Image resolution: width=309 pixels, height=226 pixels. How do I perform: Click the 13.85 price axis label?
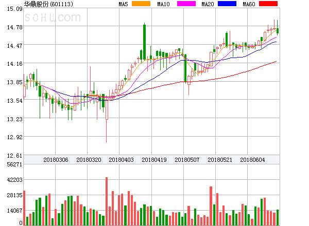[x=15, y=82]
